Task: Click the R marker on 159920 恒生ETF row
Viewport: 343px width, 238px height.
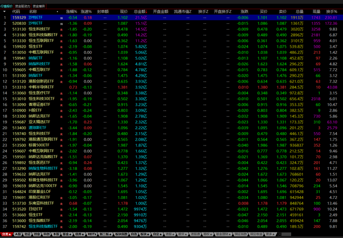Action: tap(61, 47)
